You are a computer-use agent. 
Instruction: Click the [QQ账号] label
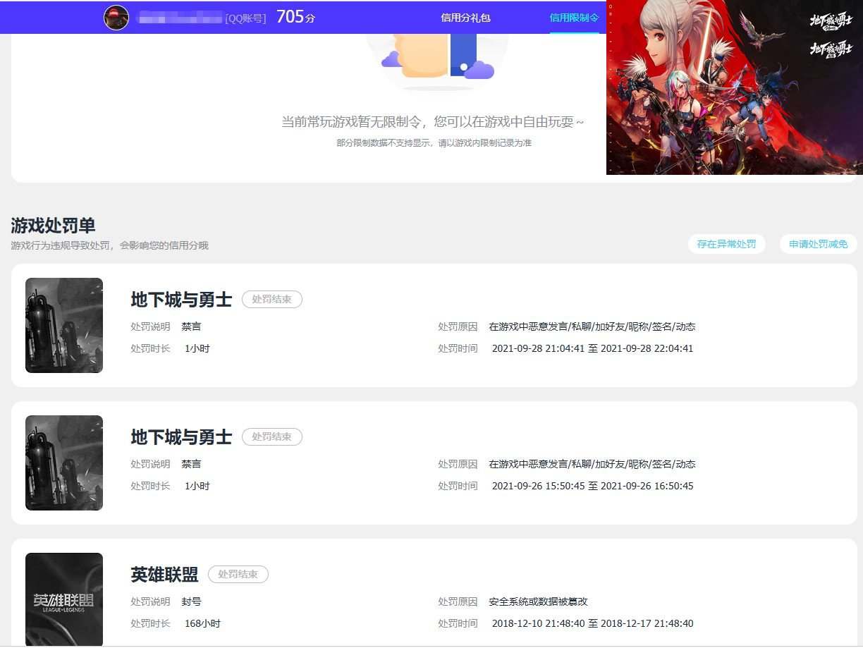tap(246, 18)
